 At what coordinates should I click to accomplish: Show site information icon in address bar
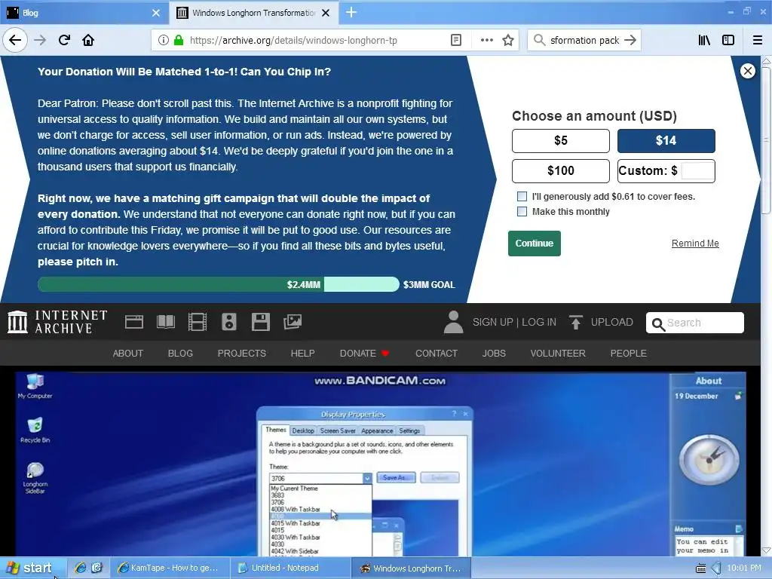click(x=163, y=40)
